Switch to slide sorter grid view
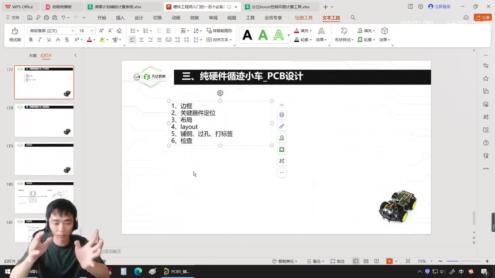 (366, 261)
